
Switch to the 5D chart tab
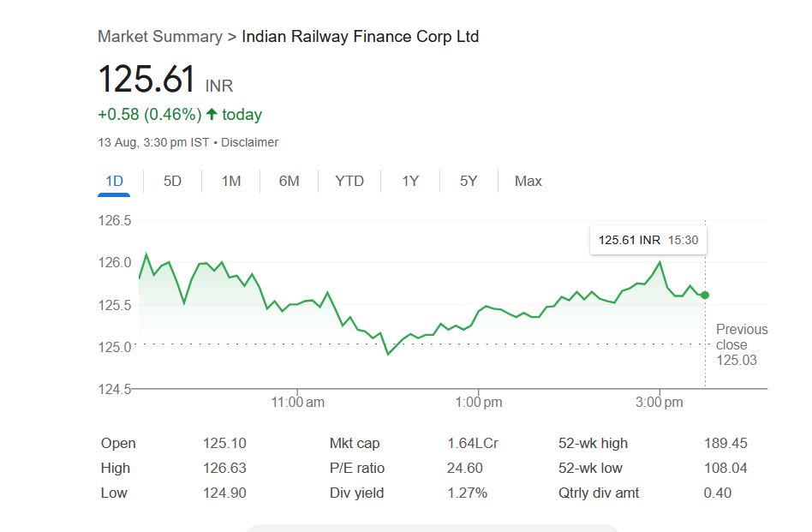(x=172, y=181)
